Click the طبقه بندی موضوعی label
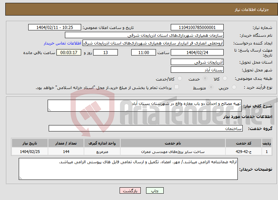The image size is (278, 200). (x=254, y=78)
